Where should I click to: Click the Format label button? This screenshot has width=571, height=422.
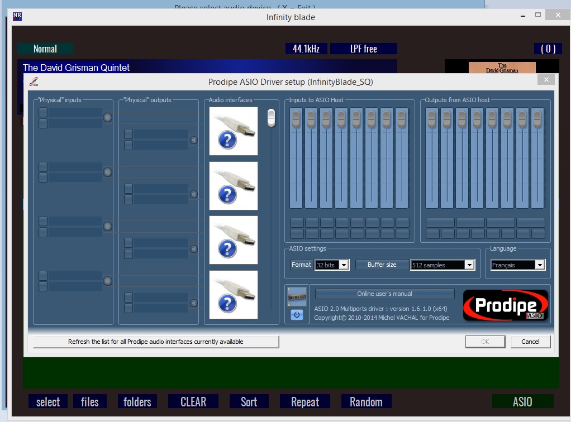[x=301, y=265]
